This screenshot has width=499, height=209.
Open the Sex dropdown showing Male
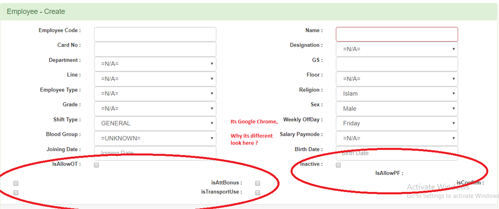pyautogui.click(x=397, y=109)
